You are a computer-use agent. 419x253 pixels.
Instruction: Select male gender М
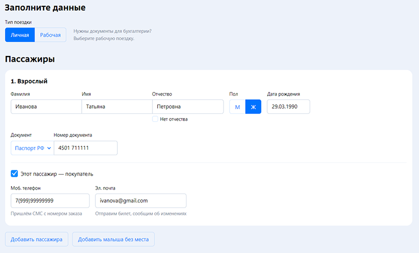237,107
